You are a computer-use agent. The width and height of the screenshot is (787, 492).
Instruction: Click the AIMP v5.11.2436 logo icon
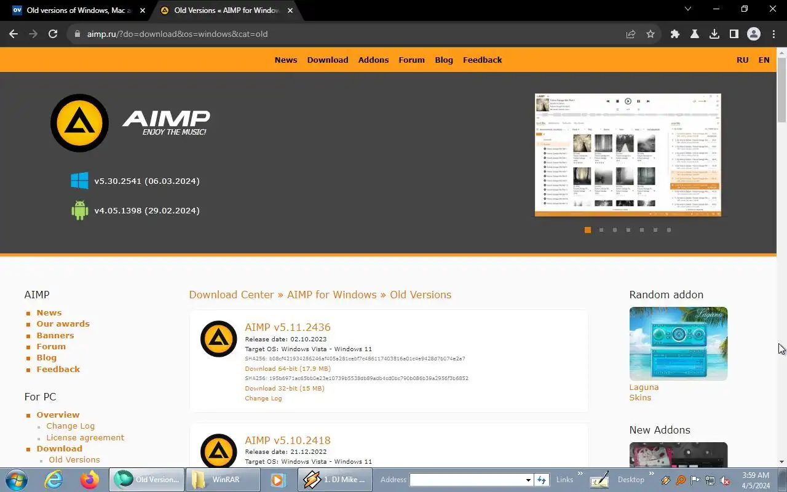coord(219,339)
